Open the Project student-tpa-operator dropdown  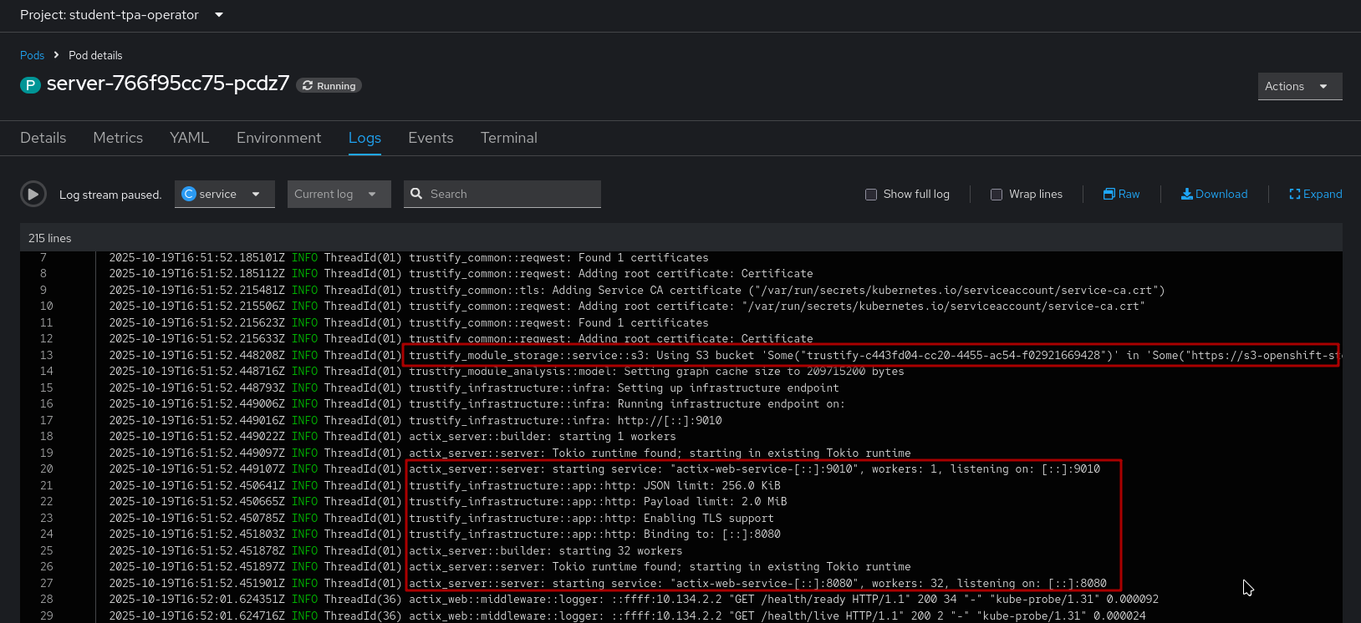[x=122, y=15]
